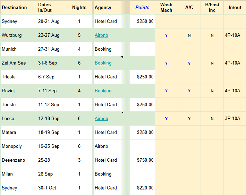This screenshot has width=246, height=195.
Task: Click the Munich Booking agency cell
Action: pyautogui.click(x=107, y=49)
